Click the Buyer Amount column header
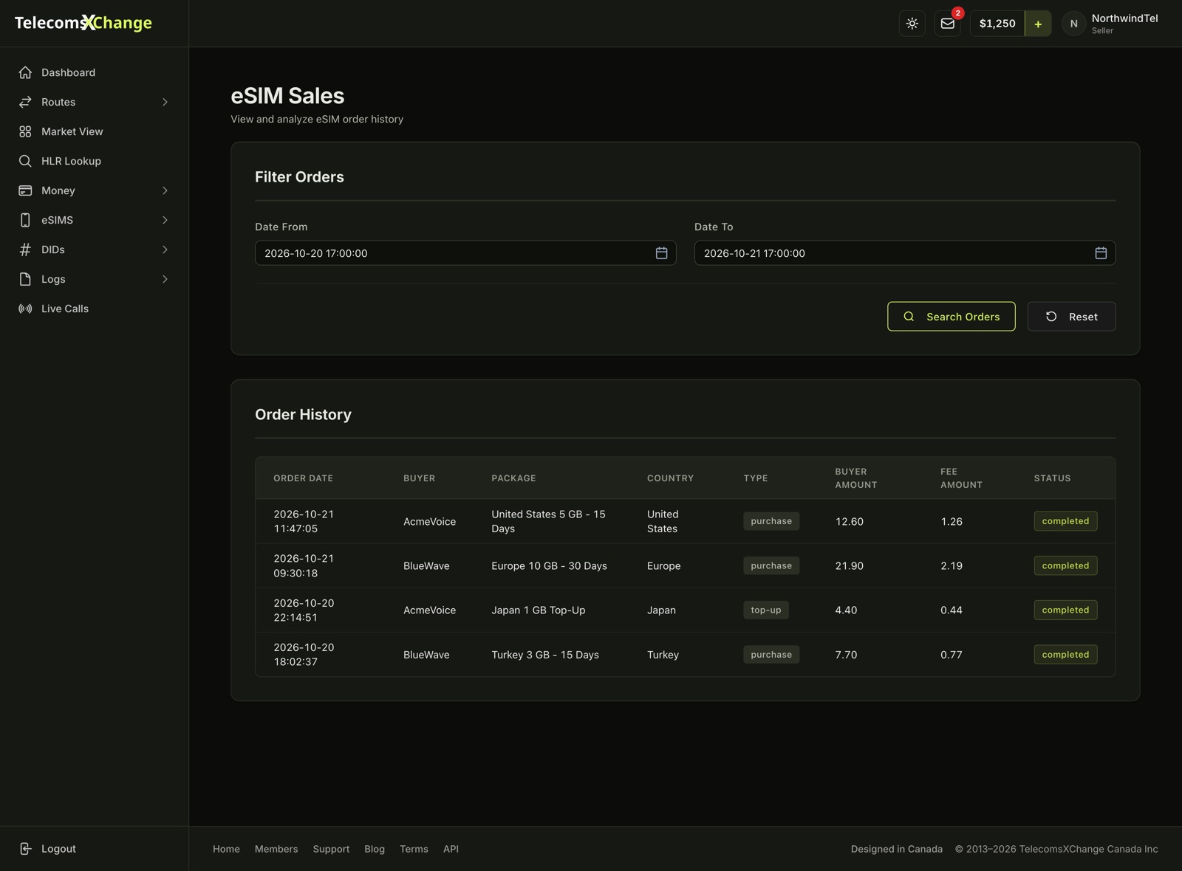The height and width of the screenshot is (871, 1182). click(856, 478)
